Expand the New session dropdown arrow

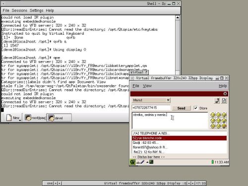20,121
